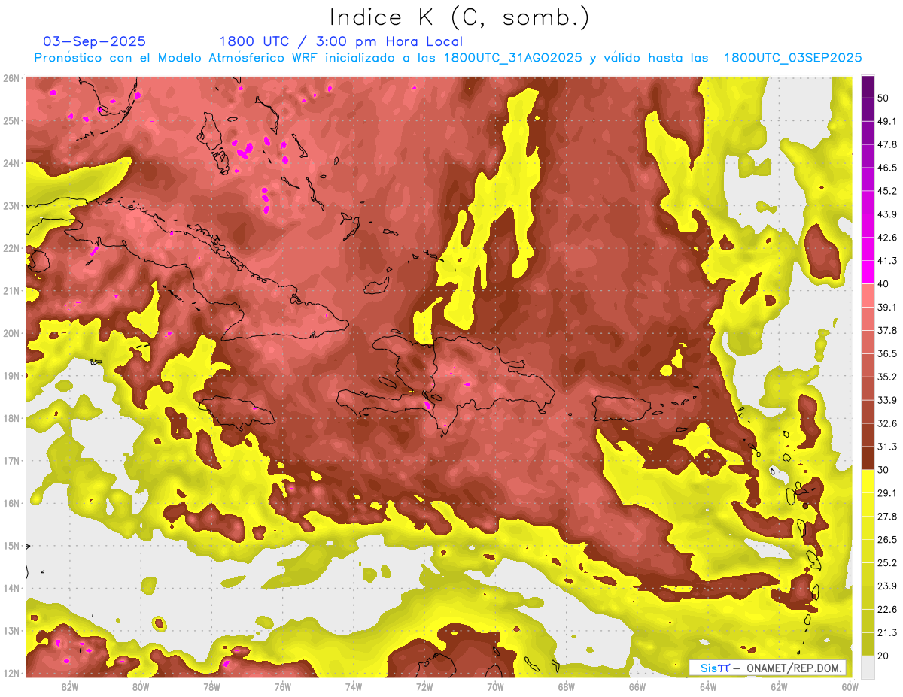Click the "Indice K (C, somb.)" title
Screen dimensions: 903x697
[459, 17]
